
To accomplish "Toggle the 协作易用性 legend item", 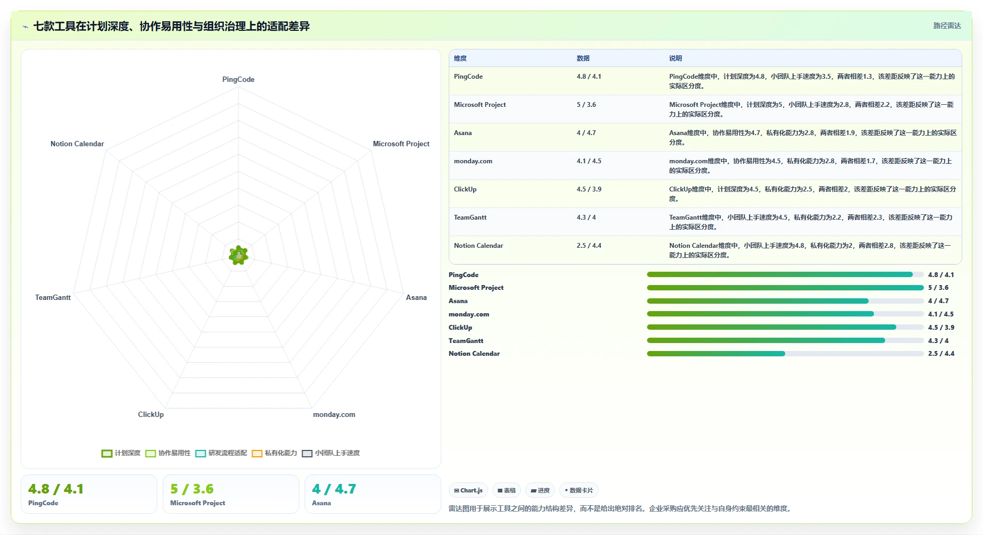I will tap(167, 453).
